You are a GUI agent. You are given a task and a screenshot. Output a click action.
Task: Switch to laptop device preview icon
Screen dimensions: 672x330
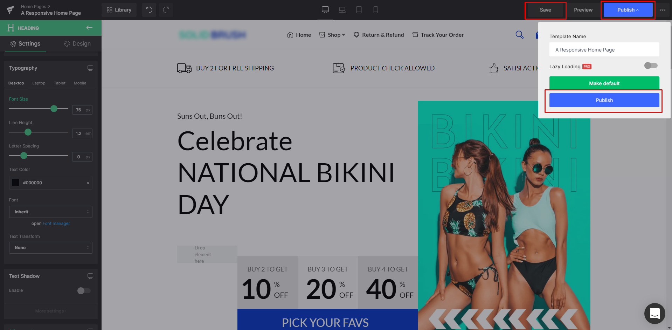click(x=342, y=10)
